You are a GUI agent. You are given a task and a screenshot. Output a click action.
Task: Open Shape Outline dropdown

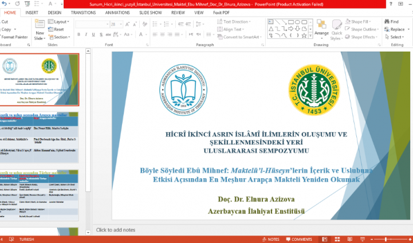tap(362, 29)
